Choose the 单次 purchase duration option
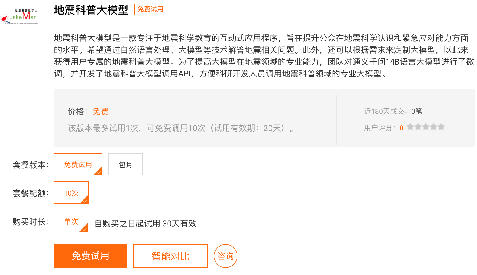Screen dimensions: 477x275 (x=71, y=221)
